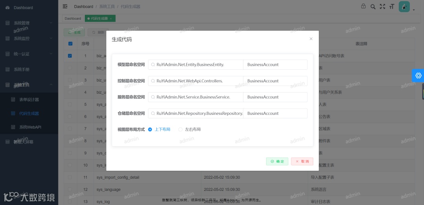
Task: Click the sys_language table cell
Action: click(x=147, y=189)
